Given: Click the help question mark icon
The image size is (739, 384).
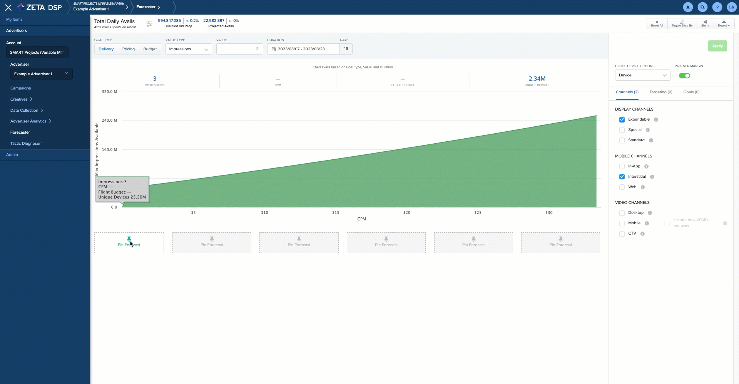Looking at the screenshot, I should (717, 7).
